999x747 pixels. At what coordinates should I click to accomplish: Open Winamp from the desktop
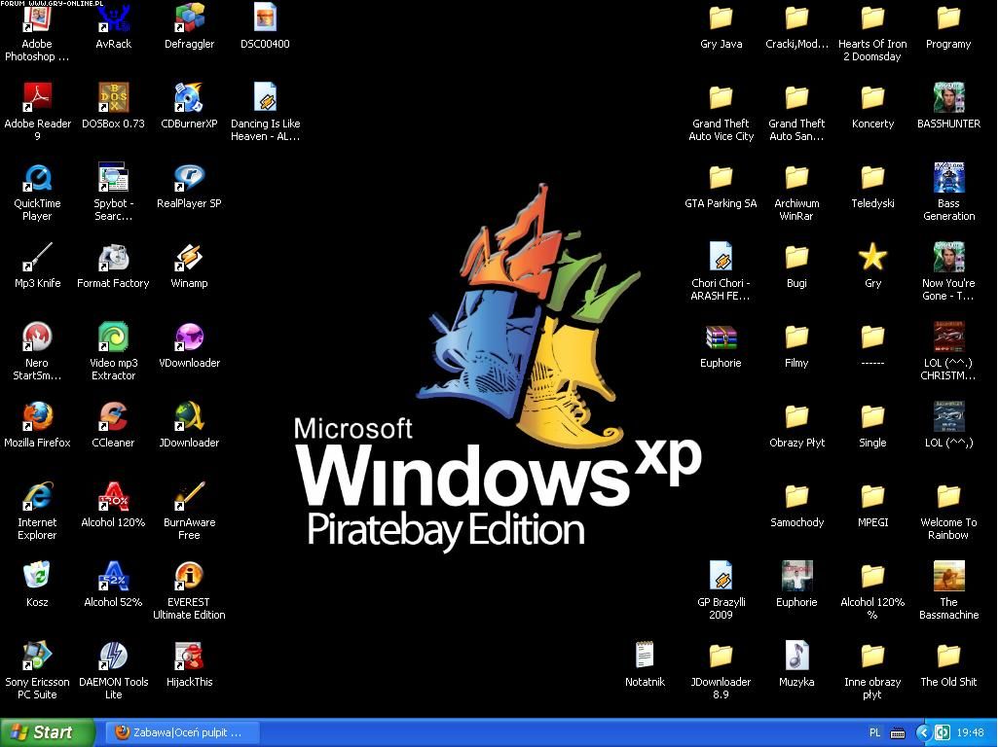tap(189, 257)
